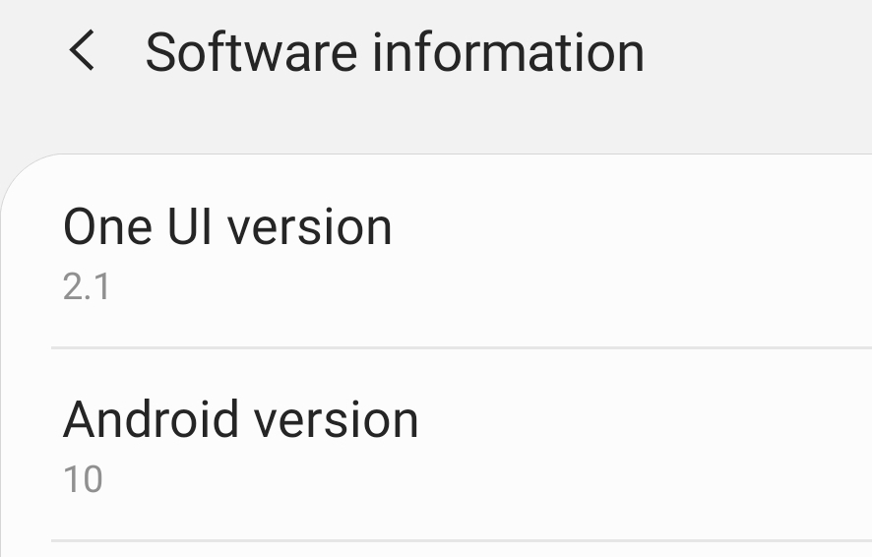This screenshot has width=872, height=557.
Task: Select the Android version label
Action: 241,420
